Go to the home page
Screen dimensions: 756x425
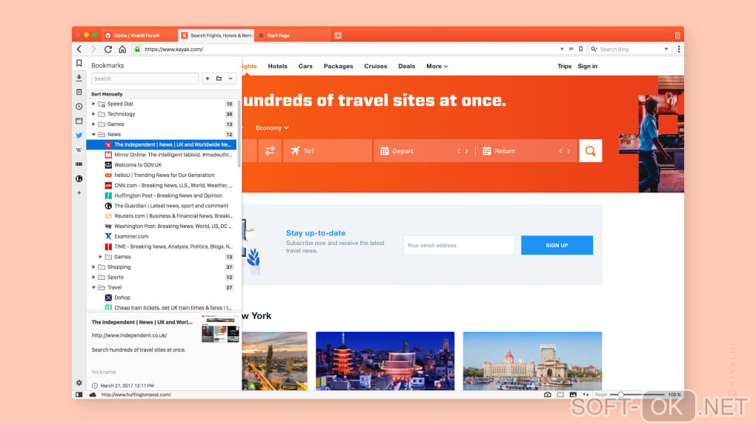coord(122,49)
